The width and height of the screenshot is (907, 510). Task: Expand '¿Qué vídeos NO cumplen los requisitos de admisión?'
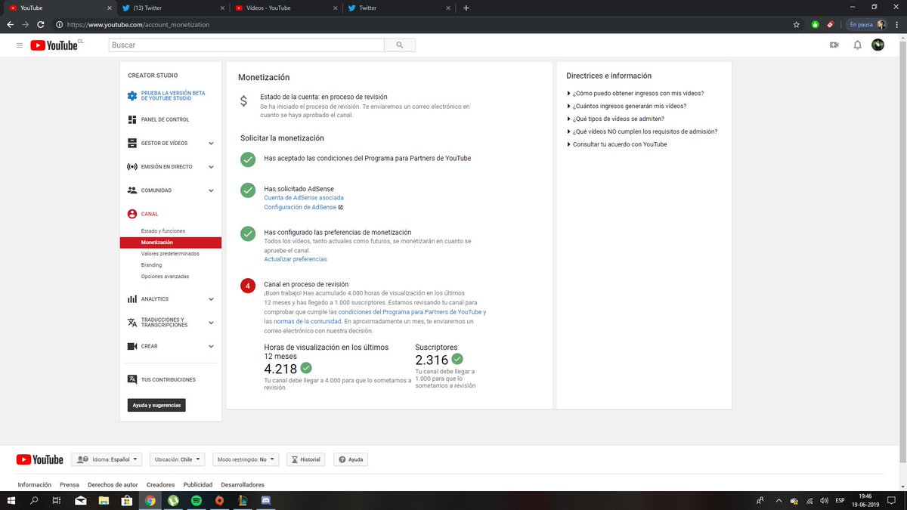click(642, 131)
